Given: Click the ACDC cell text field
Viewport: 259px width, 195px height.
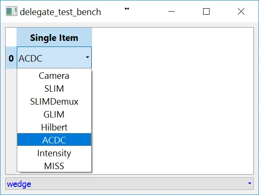Looking at the screenshot, I should pos(47,57).
